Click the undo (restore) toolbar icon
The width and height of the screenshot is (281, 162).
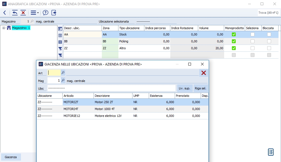(15, 13)
